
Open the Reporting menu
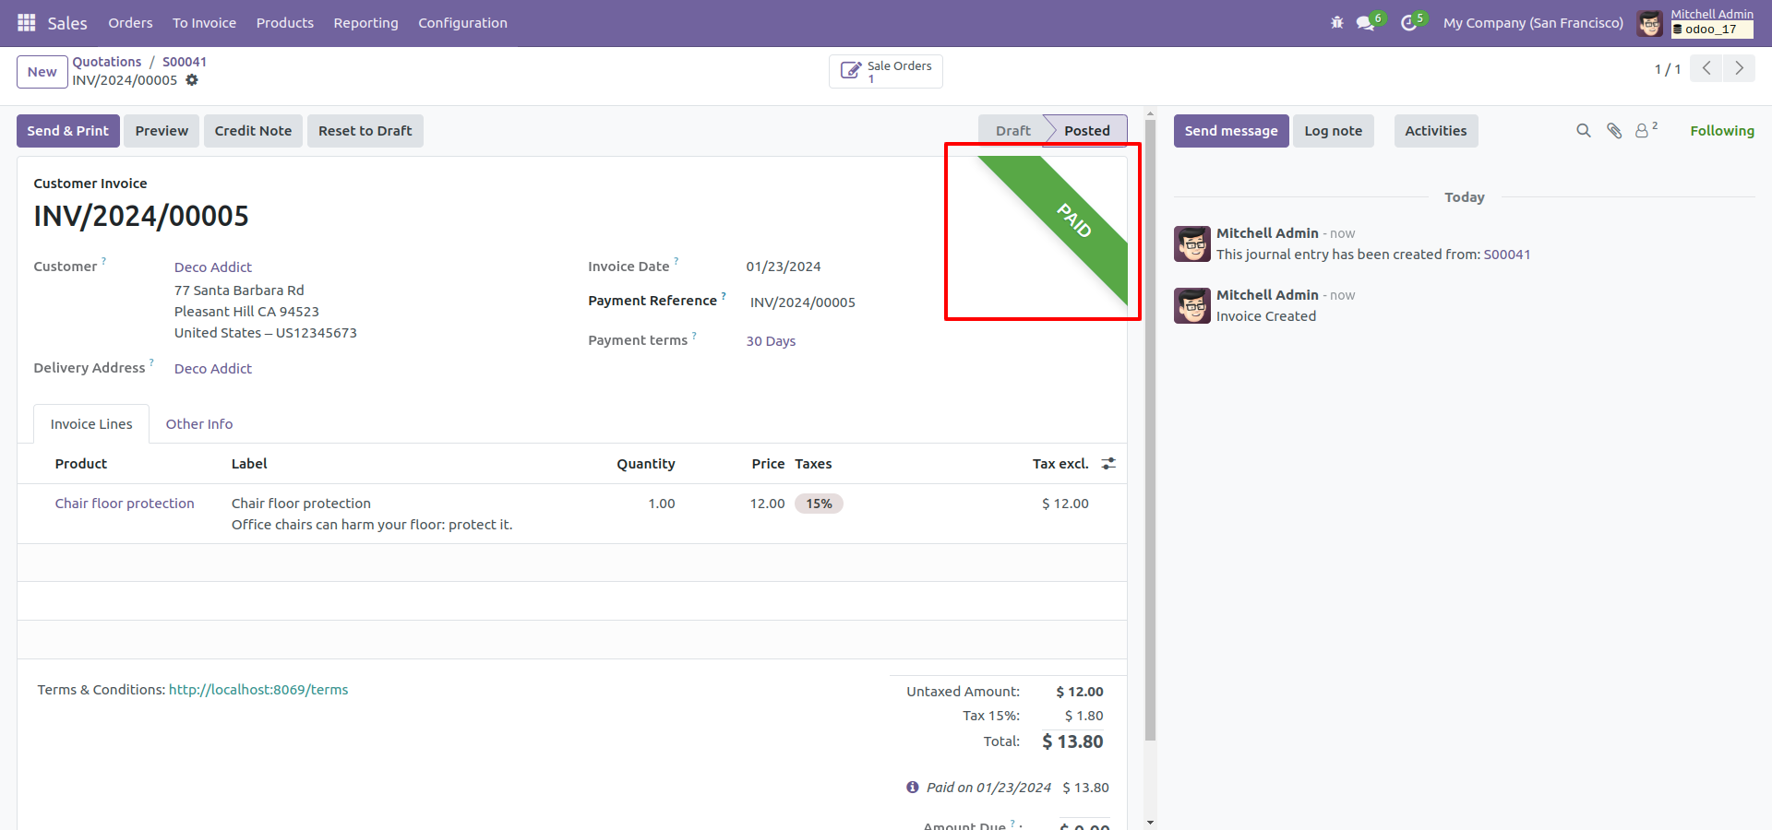tap(366, 23)
